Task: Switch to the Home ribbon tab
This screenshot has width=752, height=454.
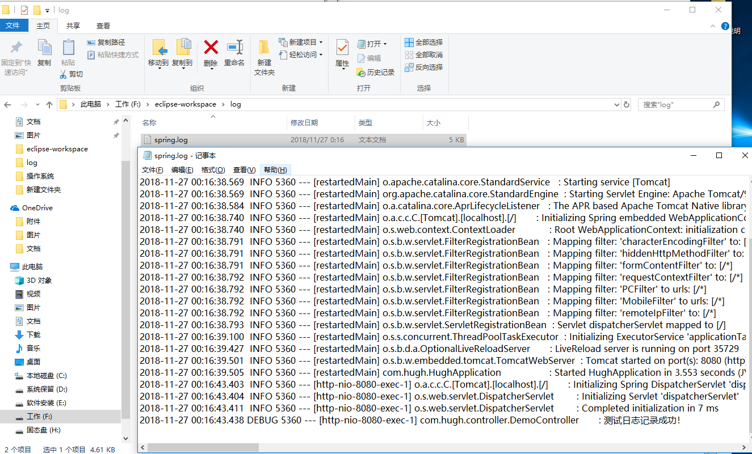Action: point(43,26)
